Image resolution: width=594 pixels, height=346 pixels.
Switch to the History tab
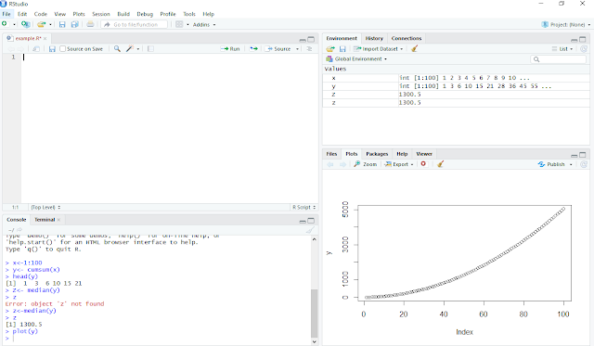pos(374,38)
